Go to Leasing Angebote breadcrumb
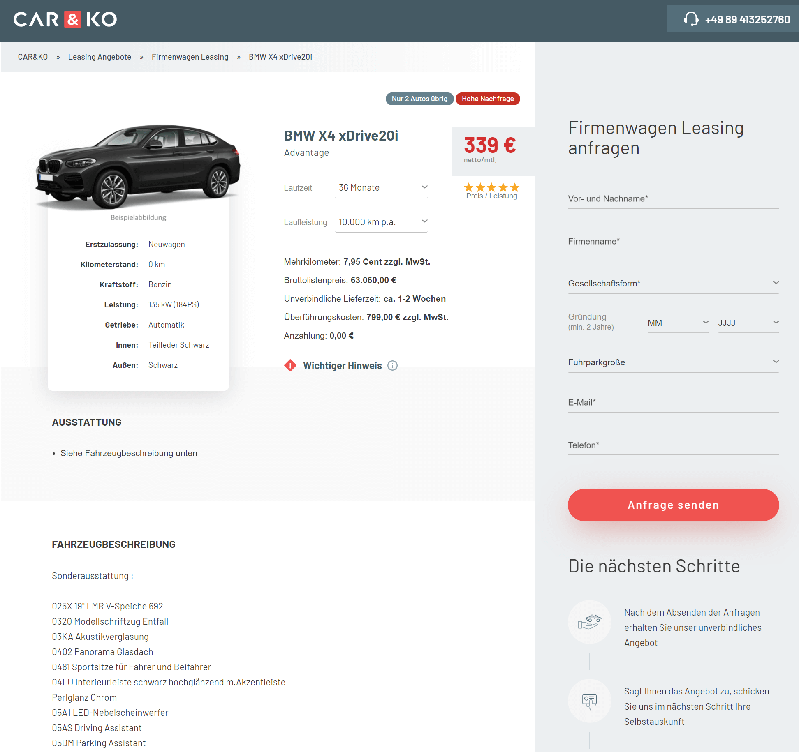 [100, 57]
